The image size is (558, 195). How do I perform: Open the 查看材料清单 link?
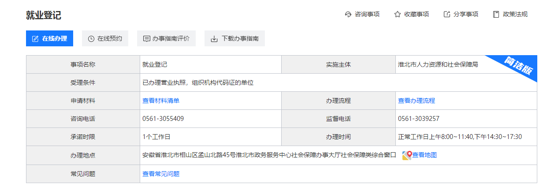(x=161, y=101)
